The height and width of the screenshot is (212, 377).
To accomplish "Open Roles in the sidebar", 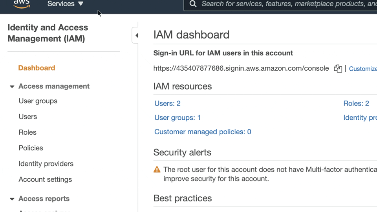I will 27,132.
